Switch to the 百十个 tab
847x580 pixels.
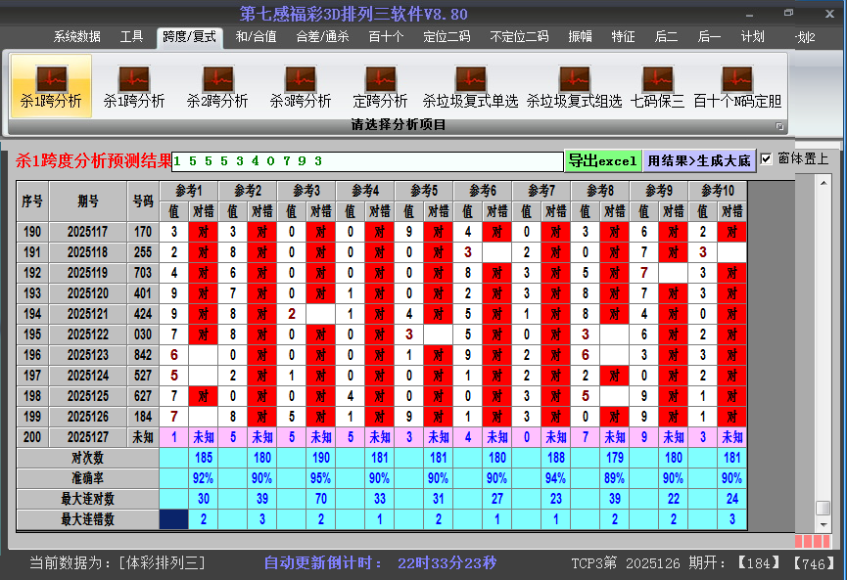[x=386, y=37]
